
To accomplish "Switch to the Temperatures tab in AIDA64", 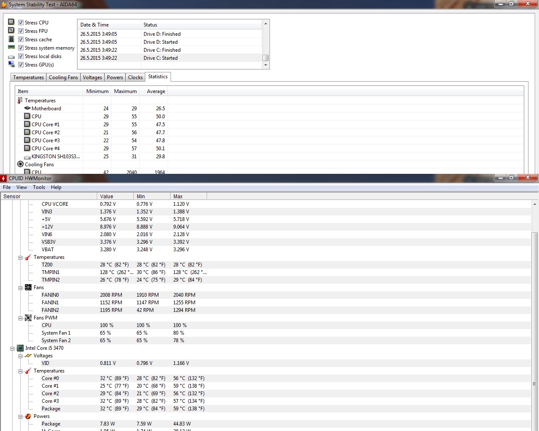I will [28, 77].
